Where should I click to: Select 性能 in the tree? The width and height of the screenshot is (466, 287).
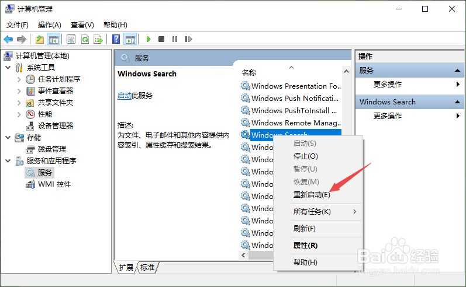(x=45, y=114)
